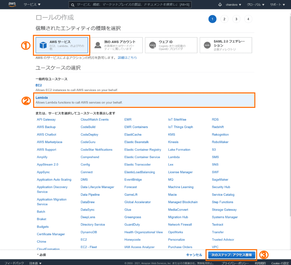The height and width of the screenshot is (265, 291).
Task: Select Glue service
Action: tap(128, 210)
